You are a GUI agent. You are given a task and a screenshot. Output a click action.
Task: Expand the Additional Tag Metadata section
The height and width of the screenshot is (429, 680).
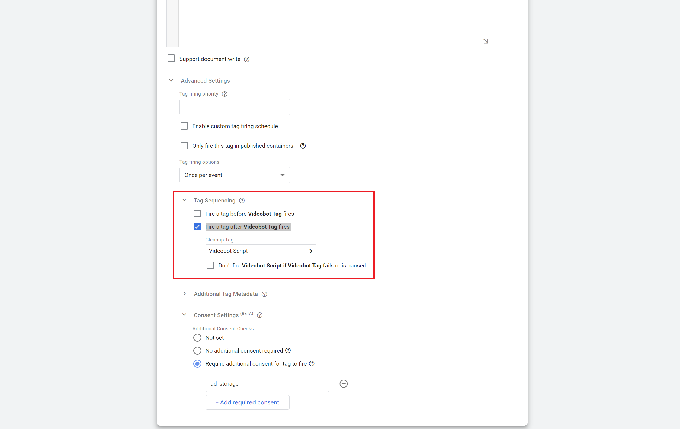tap(184, 294)
